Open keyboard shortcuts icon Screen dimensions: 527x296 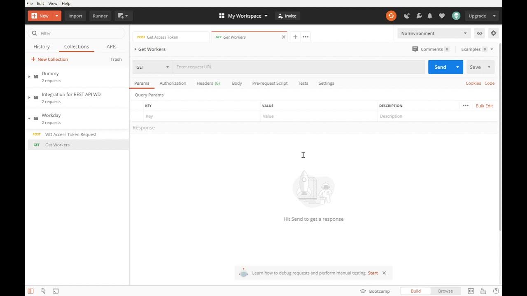coord(483,291)
